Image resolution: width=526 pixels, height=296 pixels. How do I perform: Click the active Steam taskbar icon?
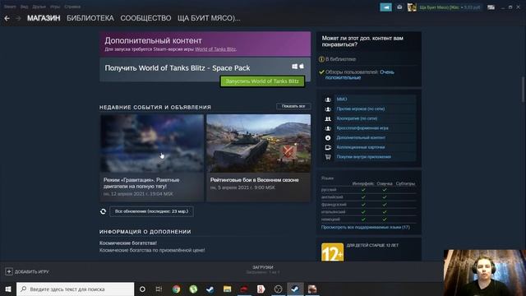coord(295,289)
